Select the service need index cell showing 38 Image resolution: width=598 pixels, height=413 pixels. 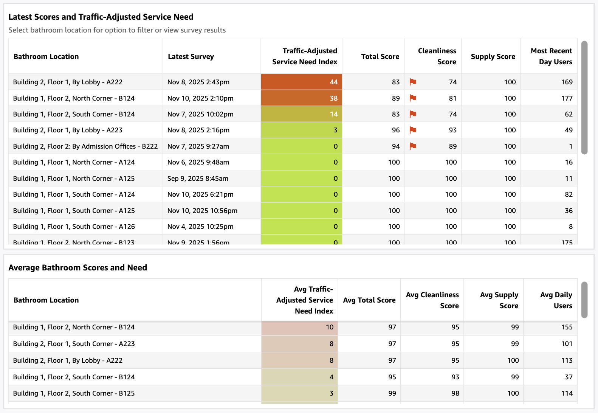tap(301, 98)
